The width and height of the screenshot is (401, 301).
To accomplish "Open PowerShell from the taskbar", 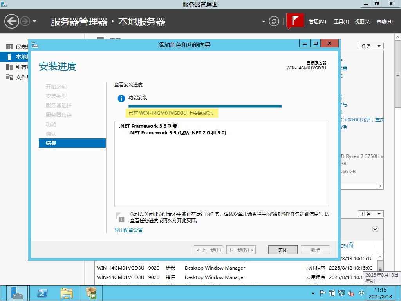I will 42,293.
